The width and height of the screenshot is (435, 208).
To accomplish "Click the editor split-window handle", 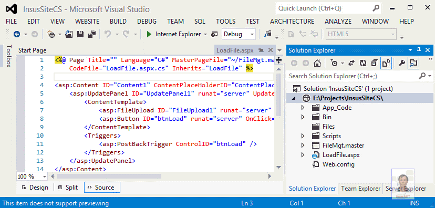I will click(279, 60).
